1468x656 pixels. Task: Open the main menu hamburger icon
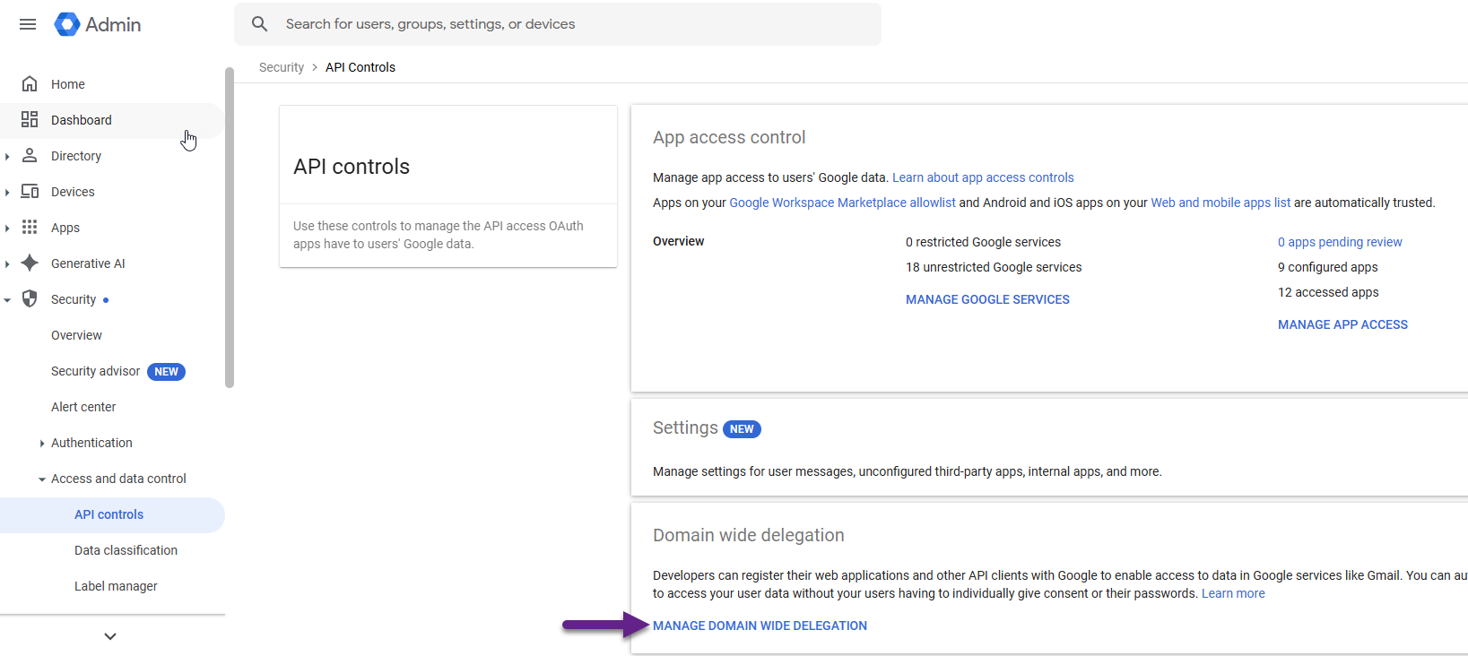(28, 24)
